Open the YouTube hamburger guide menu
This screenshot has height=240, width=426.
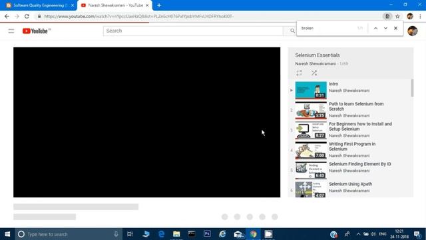[11, 31]
